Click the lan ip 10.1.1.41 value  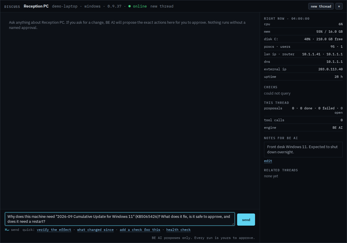(311, 54)
